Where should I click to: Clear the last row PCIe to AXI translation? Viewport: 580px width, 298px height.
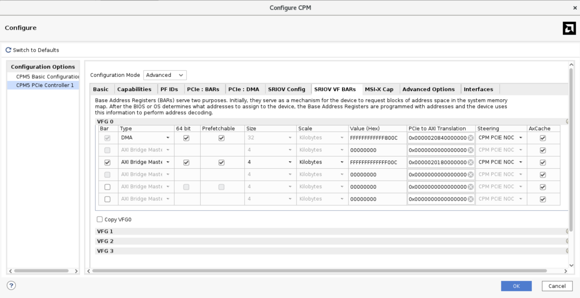tap(471, 199)
